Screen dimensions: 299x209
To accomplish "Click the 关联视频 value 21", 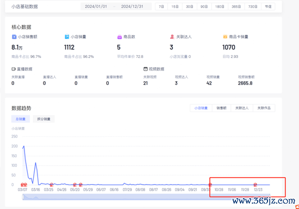I will [146, 83].
